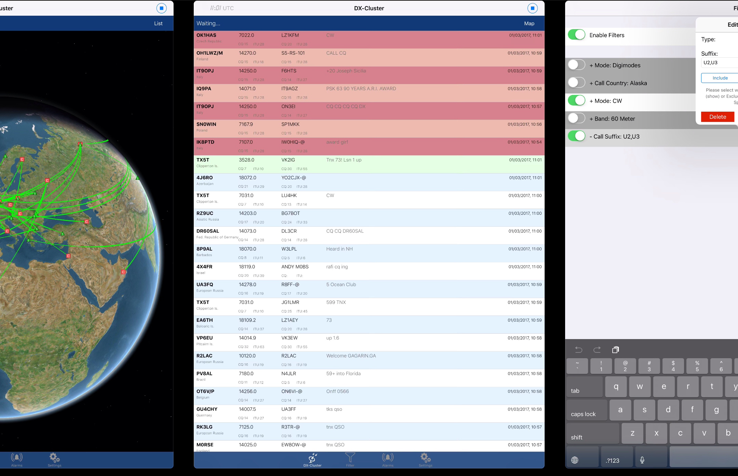Choose the Include option

point(720,78)
